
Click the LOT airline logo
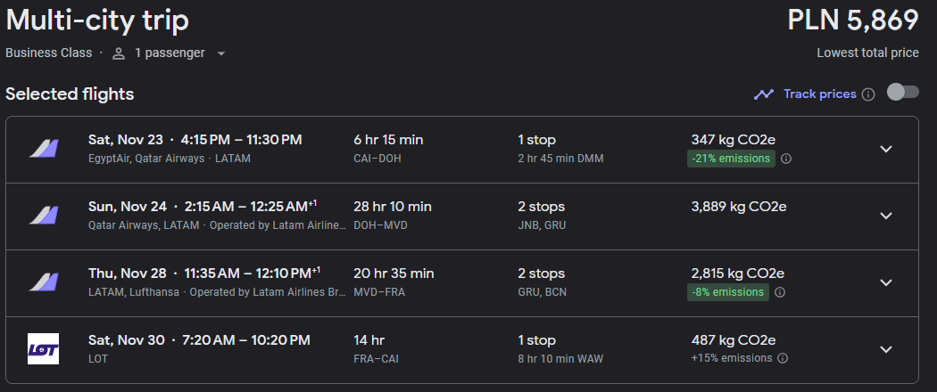tap(43, 349)
